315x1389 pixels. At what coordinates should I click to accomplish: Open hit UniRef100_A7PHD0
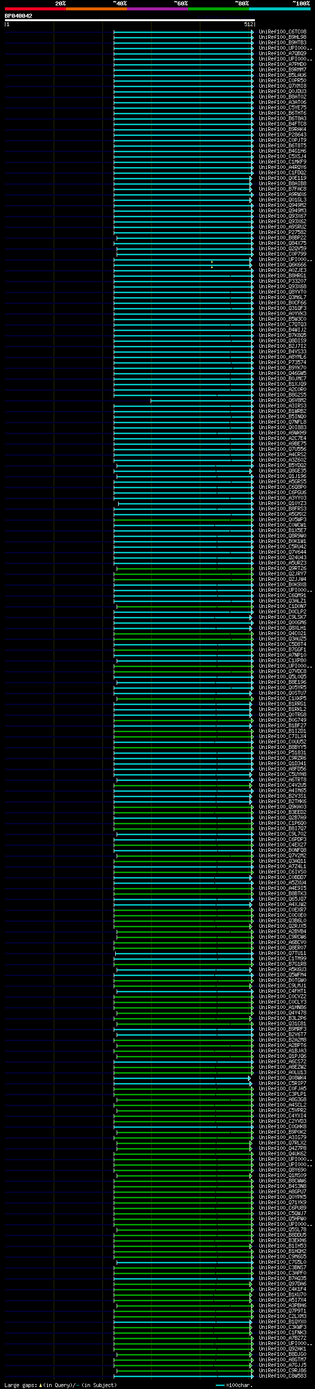tap(282, 64)
